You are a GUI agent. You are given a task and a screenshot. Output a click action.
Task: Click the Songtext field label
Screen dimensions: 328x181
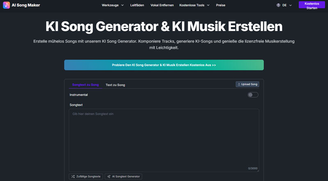click(76, 105)
